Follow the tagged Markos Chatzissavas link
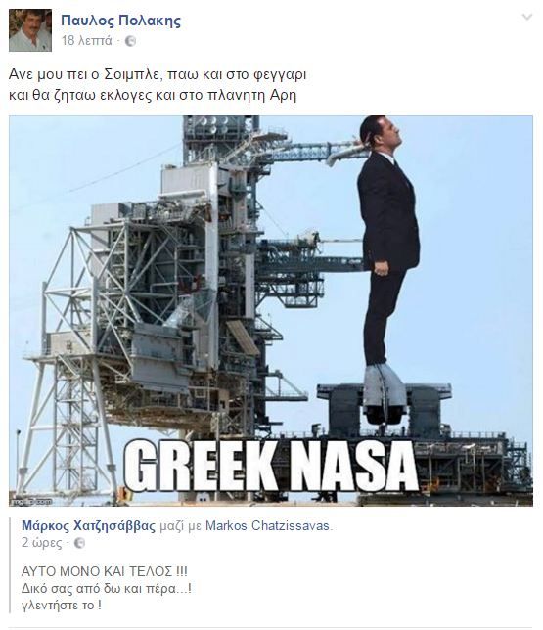543x630 pixels. pyautogui.click(x=268, y=525)
